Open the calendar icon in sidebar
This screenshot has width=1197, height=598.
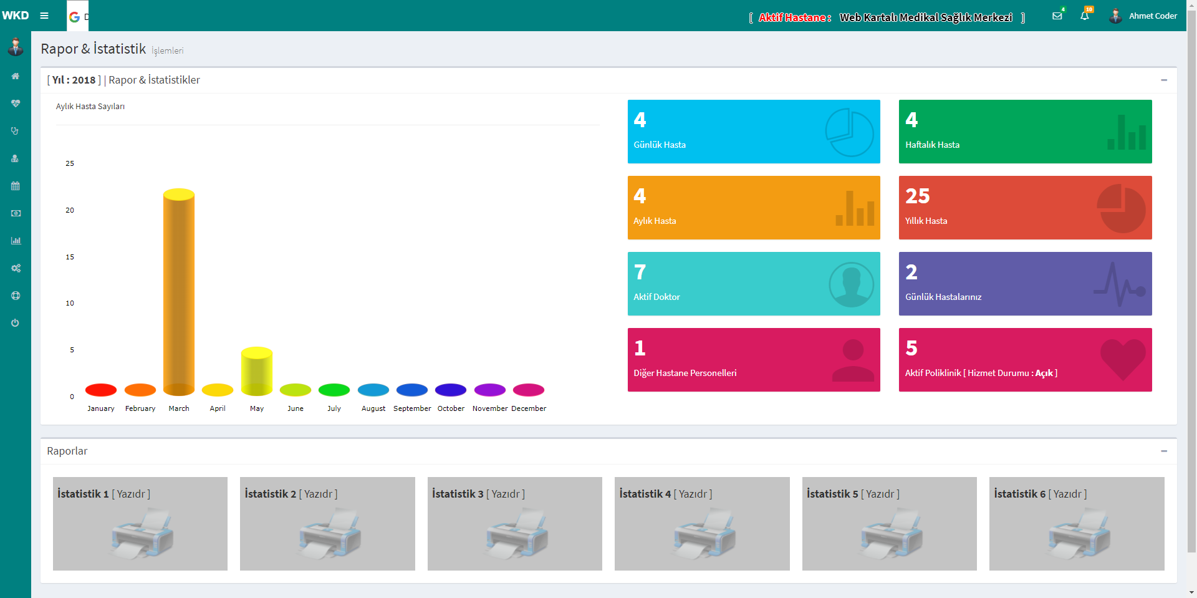pos(16,186)
